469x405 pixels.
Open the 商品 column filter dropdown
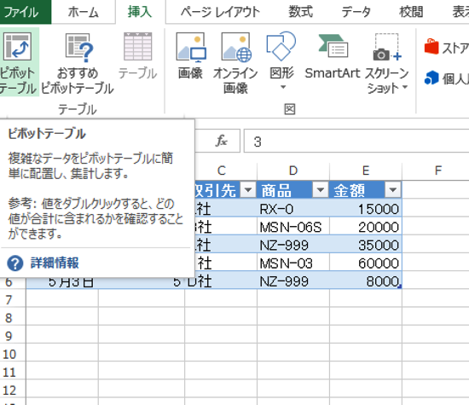click(x=321, y=189)
